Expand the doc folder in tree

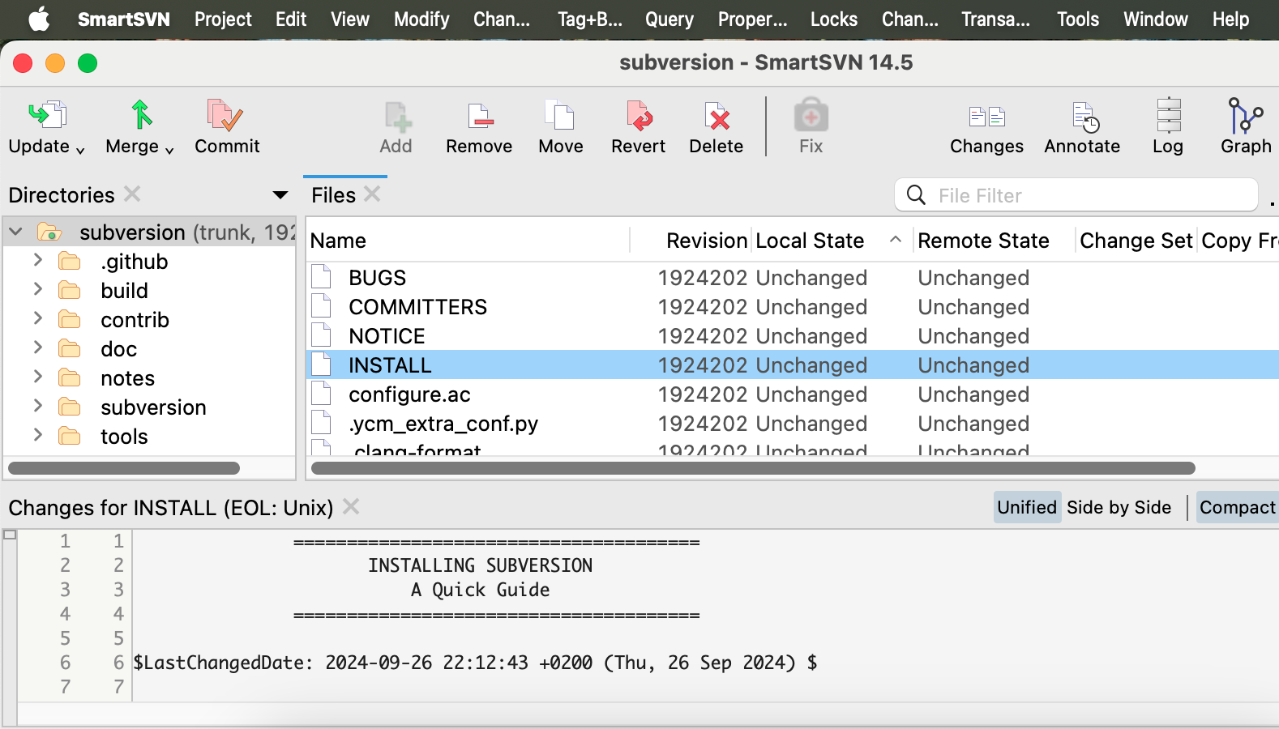point(38,348)
